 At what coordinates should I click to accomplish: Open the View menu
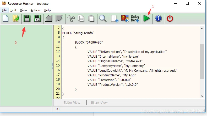point(23,10)
